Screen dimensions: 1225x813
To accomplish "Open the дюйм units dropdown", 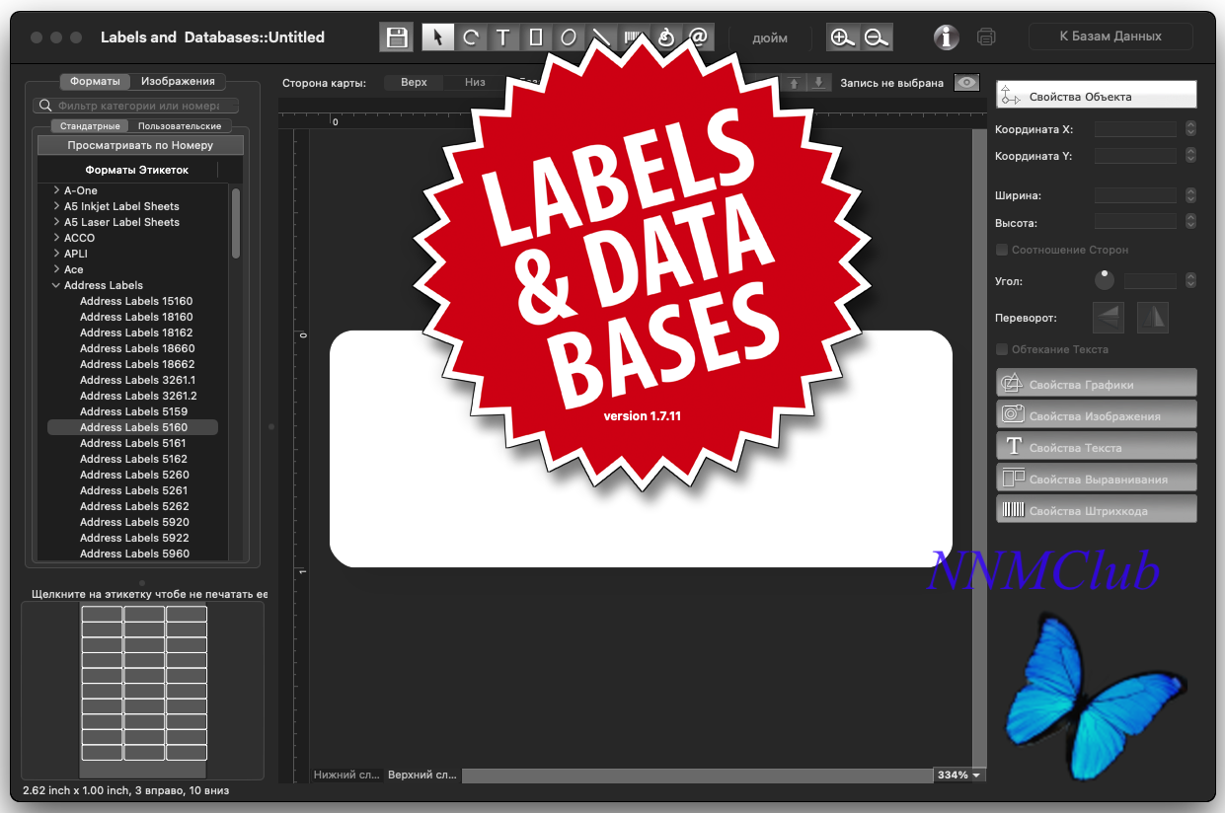I will point(770,38).
